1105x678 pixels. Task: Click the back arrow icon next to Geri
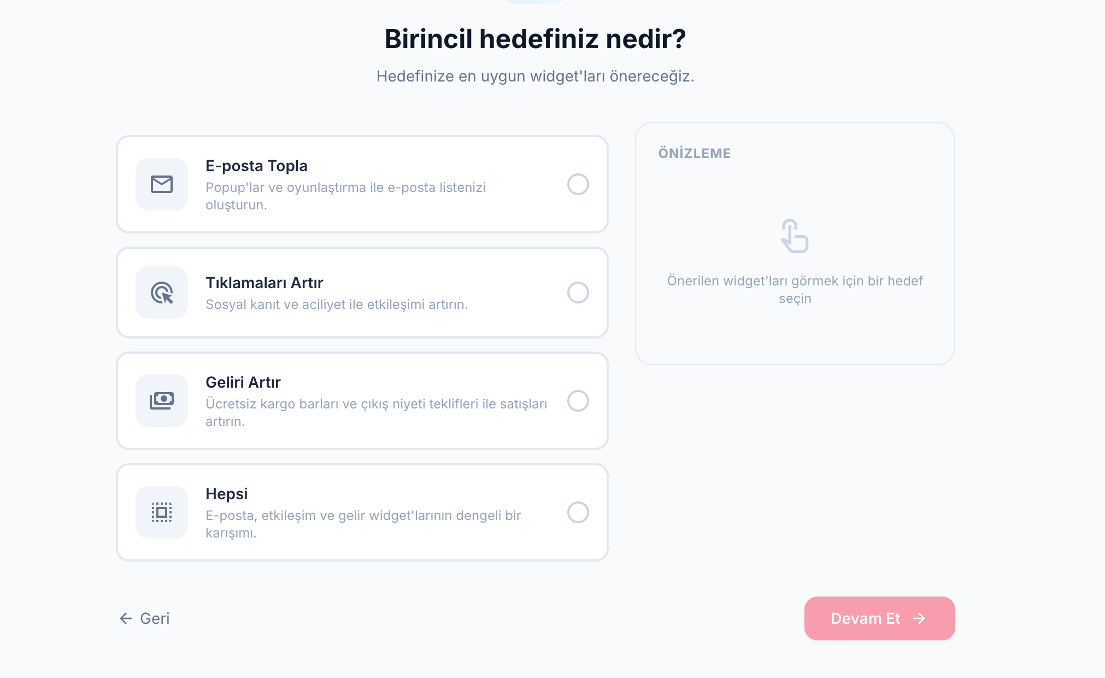click(125, 618)
